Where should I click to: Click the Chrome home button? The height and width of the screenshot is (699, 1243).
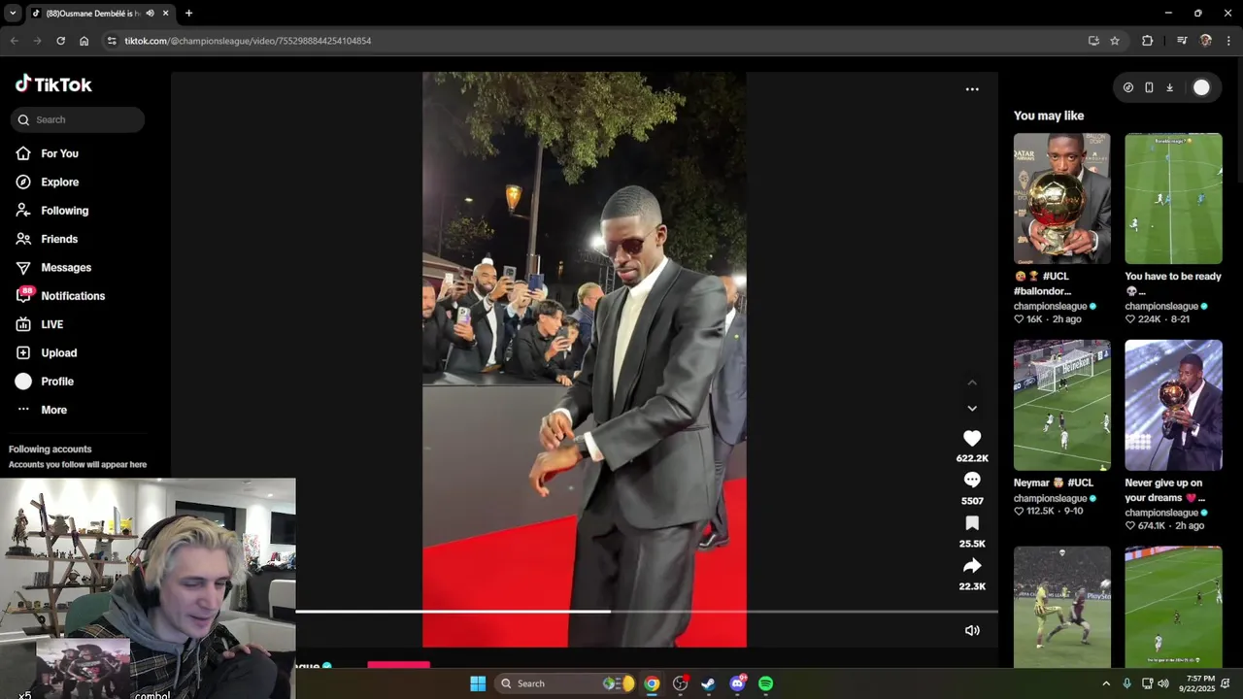click(x=84, y=41)
